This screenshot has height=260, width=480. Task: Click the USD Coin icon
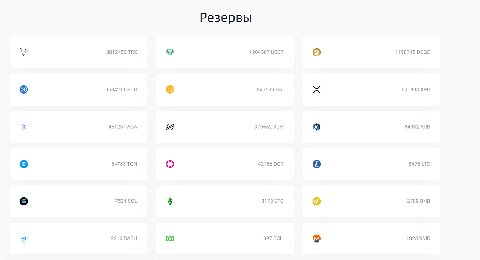[x=24, y=89]
